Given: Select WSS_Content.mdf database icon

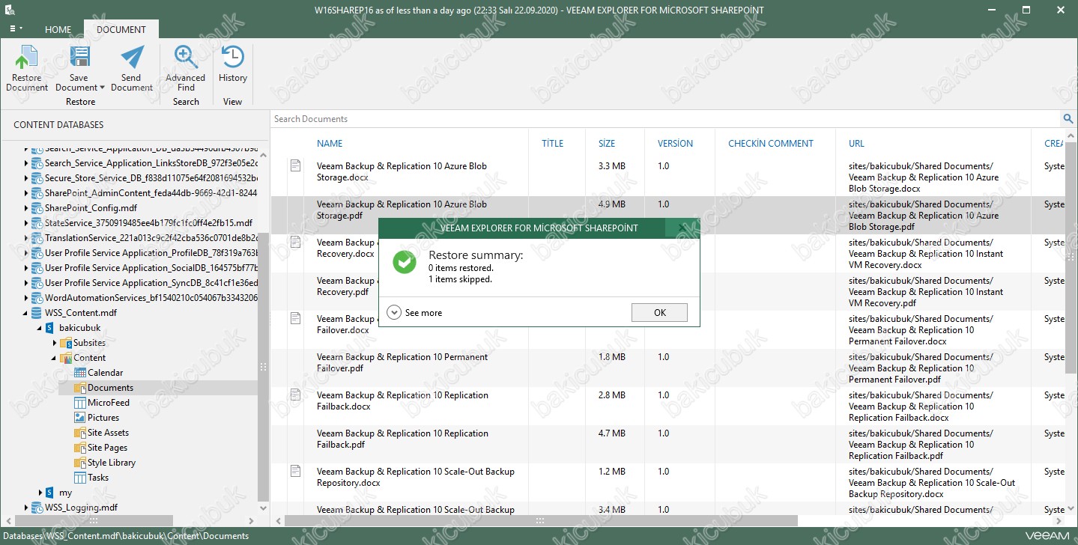Looking at the screenshot, I should click(x=37, y=313).
